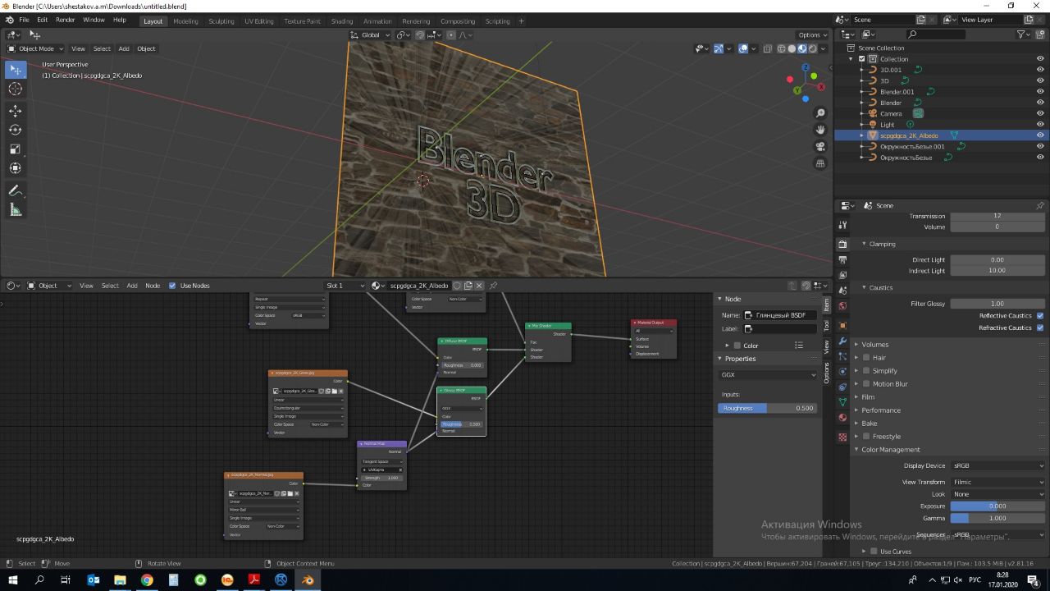Switch to material preview shading
The image size is (1050, 591).
coord(802,48)
